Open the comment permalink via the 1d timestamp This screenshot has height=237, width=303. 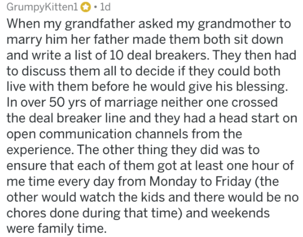105,7
